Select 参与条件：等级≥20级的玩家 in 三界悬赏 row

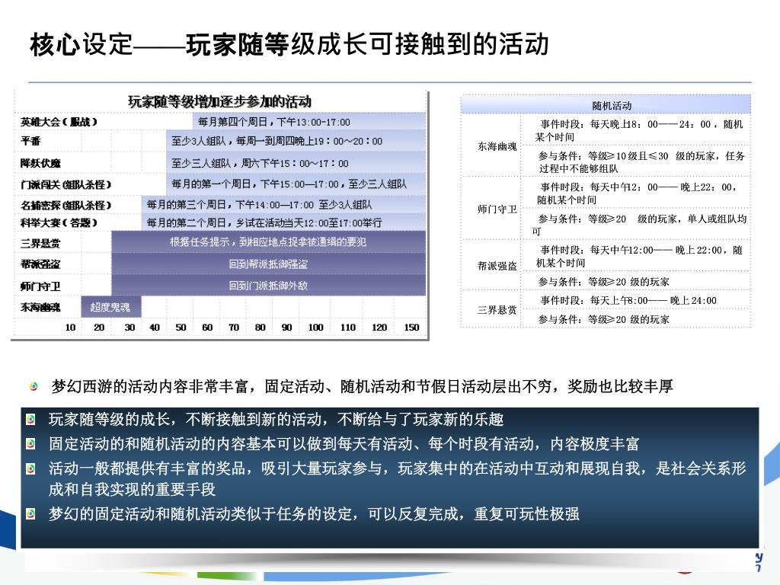point(636,319)
